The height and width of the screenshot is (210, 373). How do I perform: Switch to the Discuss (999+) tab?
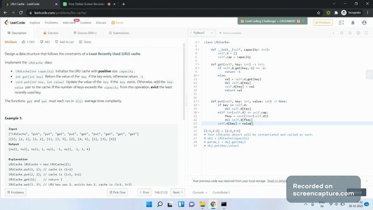coord(85,33)
